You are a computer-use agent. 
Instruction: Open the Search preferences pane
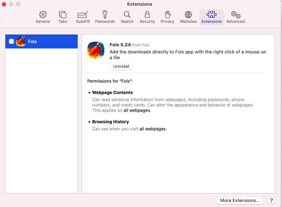(x=127, y=17)
